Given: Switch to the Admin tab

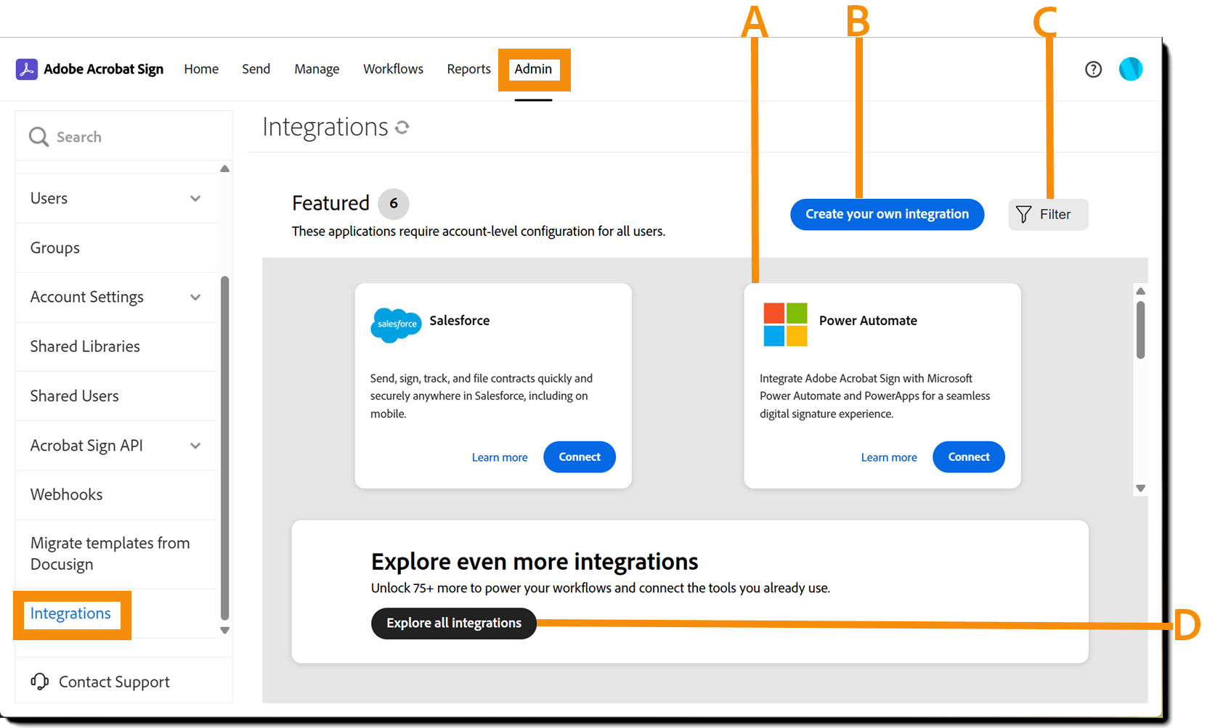Looking at the screenshot, I should pos(534,69).
